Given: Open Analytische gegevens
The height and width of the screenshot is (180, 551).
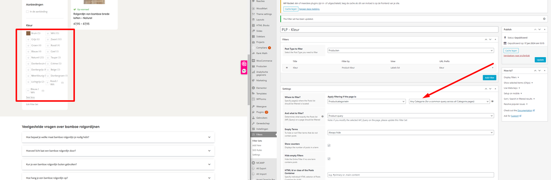Looking at the screenshot, I should click(262, 73).
